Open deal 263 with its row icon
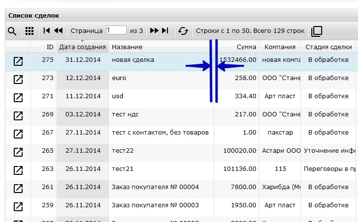 (x=18, y=170)
